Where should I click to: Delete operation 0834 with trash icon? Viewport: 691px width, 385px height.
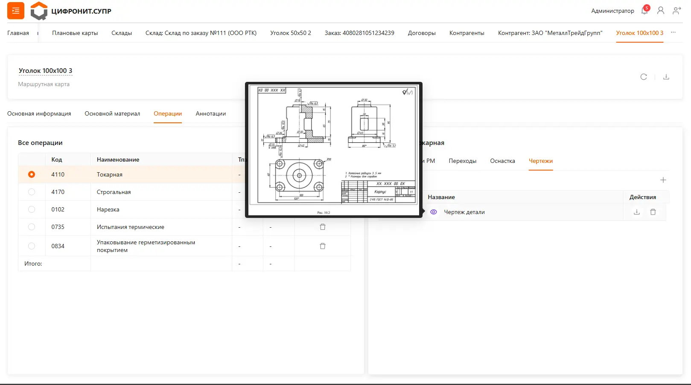click(x=323, y=246)
